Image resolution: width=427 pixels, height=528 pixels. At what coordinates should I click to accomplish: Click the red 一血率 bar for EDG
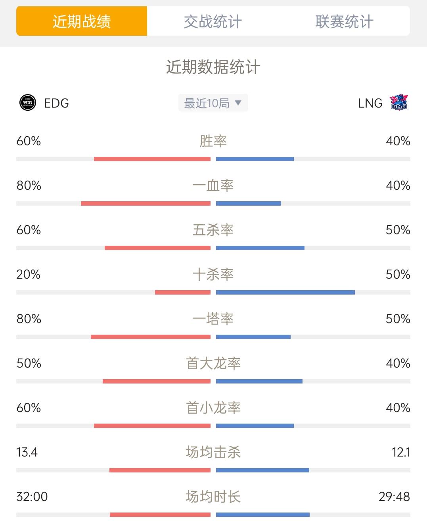click(x=146, y=204)
